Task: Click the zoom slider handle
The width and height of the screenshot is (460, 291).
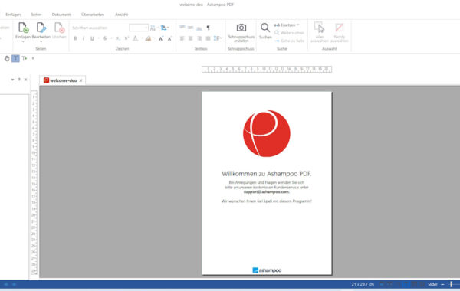Action: pos(452,284)
